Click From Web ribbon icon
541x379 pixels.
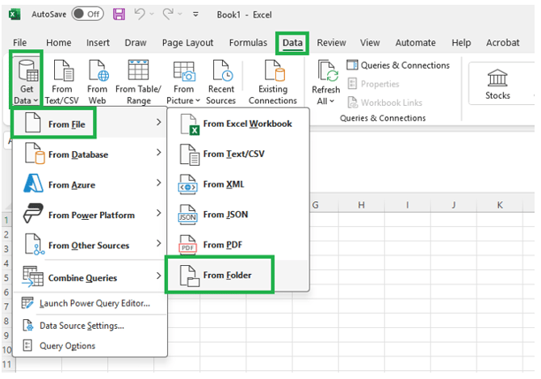(97, 82)
